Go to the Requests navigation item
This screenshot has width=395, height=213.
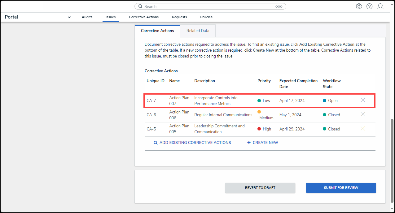(x=179, y=17)
